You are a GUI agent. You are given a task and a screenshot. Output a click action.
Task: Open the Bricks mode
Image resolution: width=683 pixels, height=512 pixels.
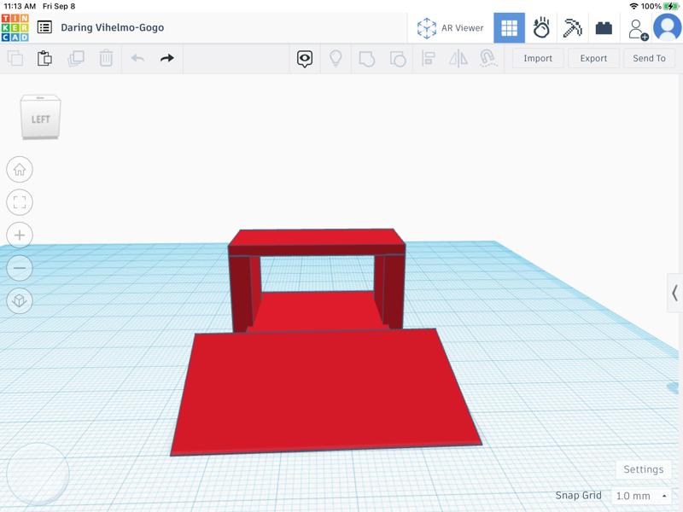[x=604, y=28]
